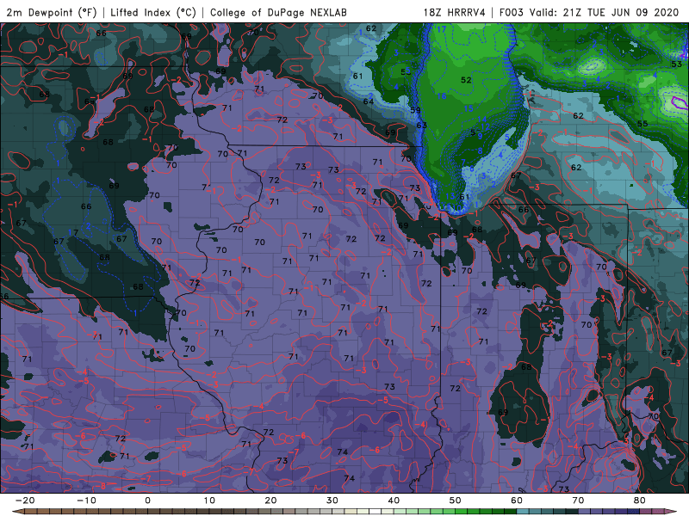689x516 pixels.
Task: Select the 30 tick label on color bar
Action: pos(332,501)
